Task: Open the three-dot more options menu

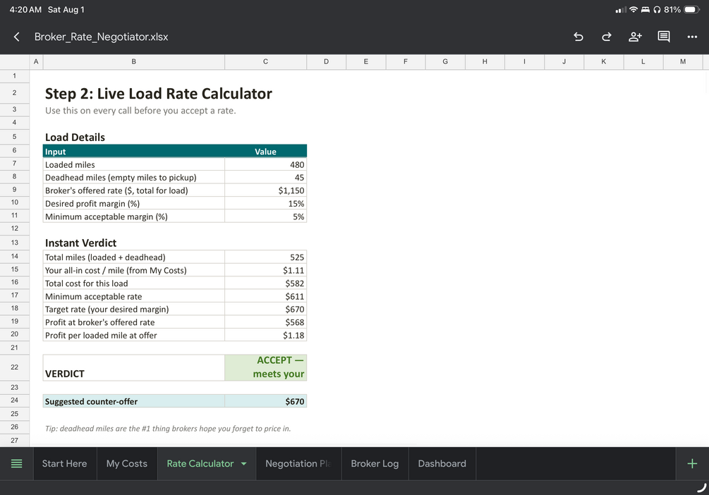Action: [x=692, y=37]
